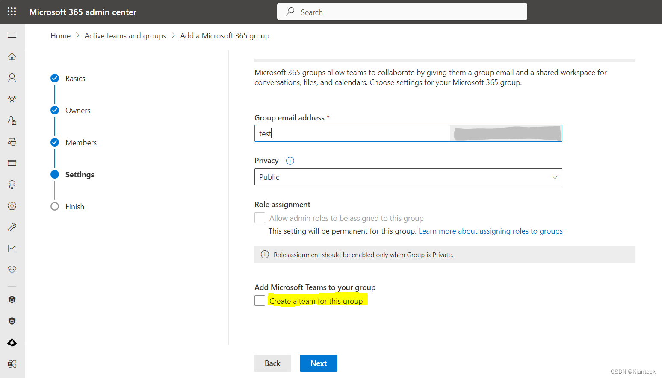Navigate to Home breadcrumb
The height and width of the screenshot is (378, 662).
click(61, 36)
